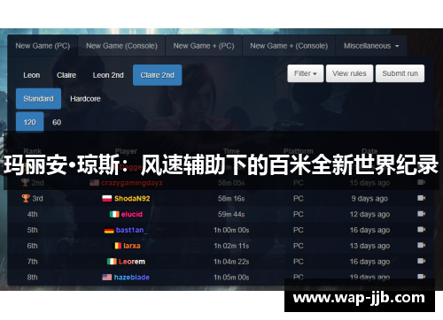The width and height of the screenshot is (443, 320).
Task: Open larxa's player profile
Action: pyautogui.click(x=132, y=246)
